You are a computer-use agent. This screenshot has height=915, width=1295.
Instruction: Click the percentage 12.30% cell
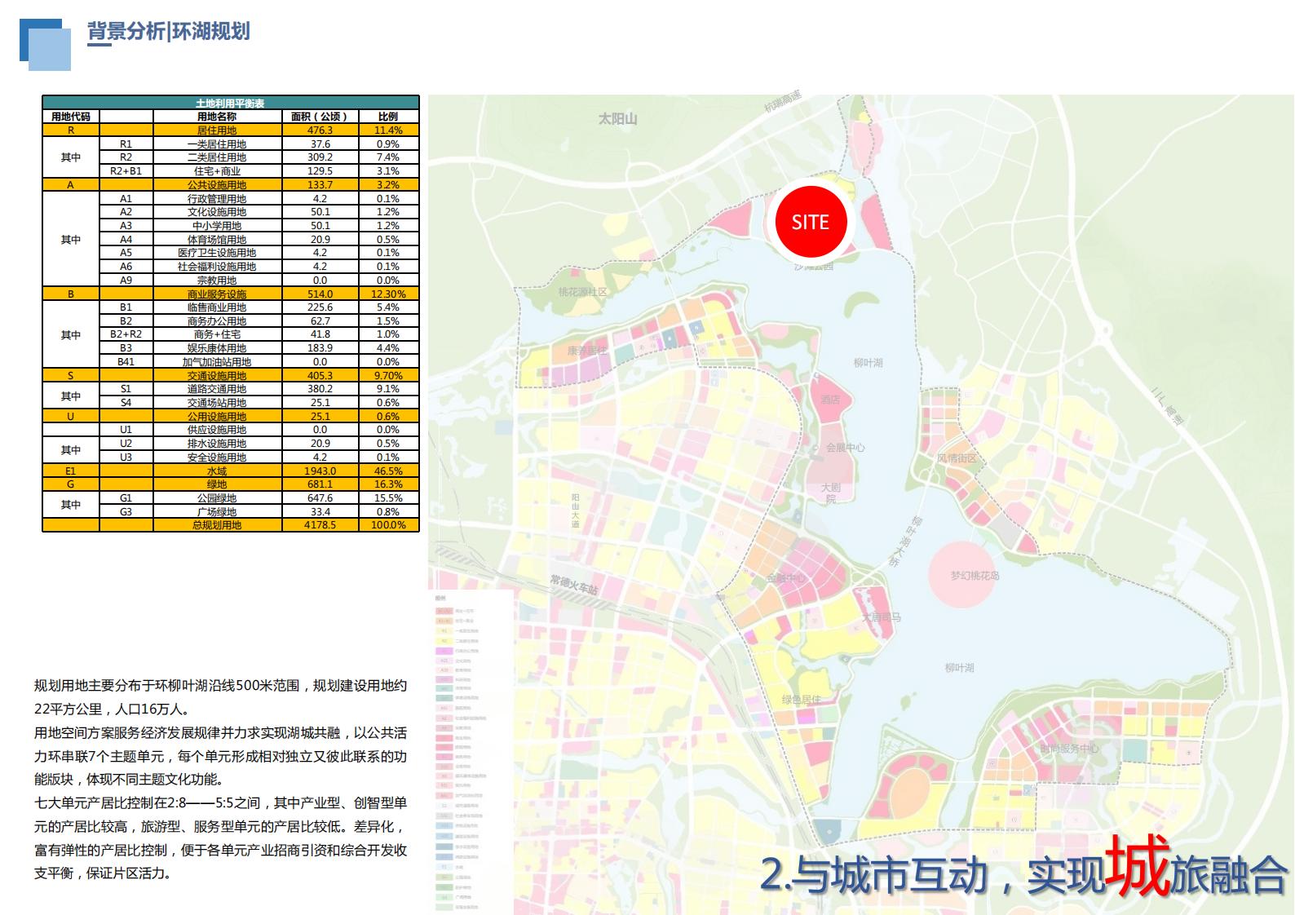click(x=388, y=294)
